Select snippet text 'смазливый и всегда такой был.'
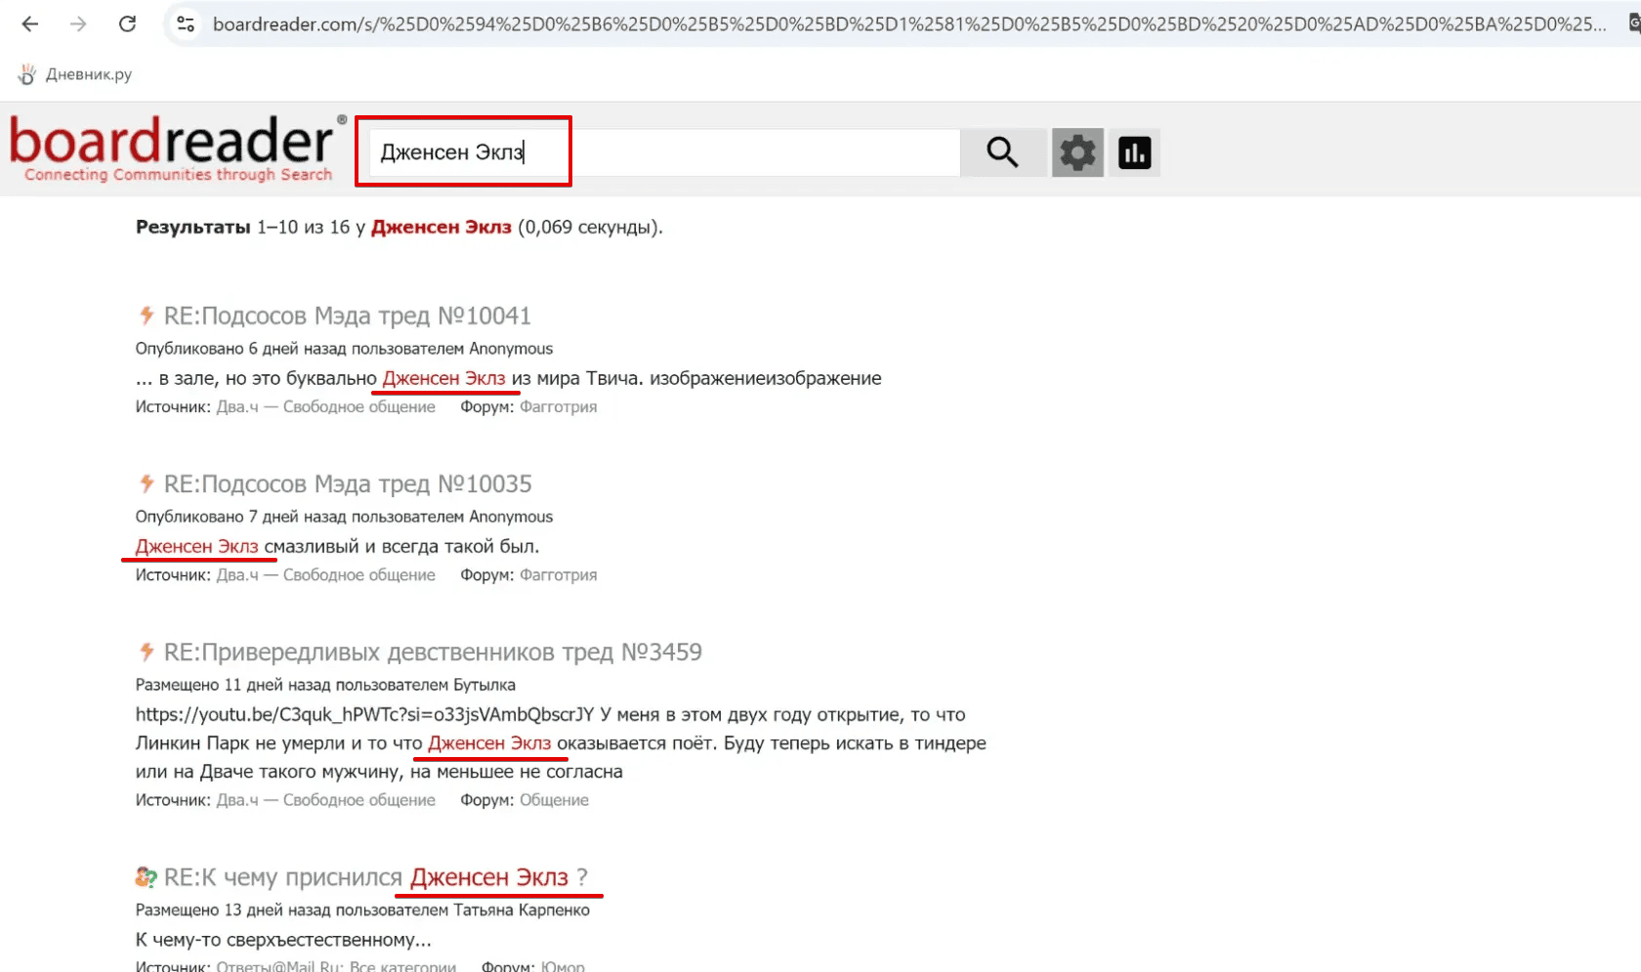The width and height of the screenshot is (1641, 972). [401, 546]
